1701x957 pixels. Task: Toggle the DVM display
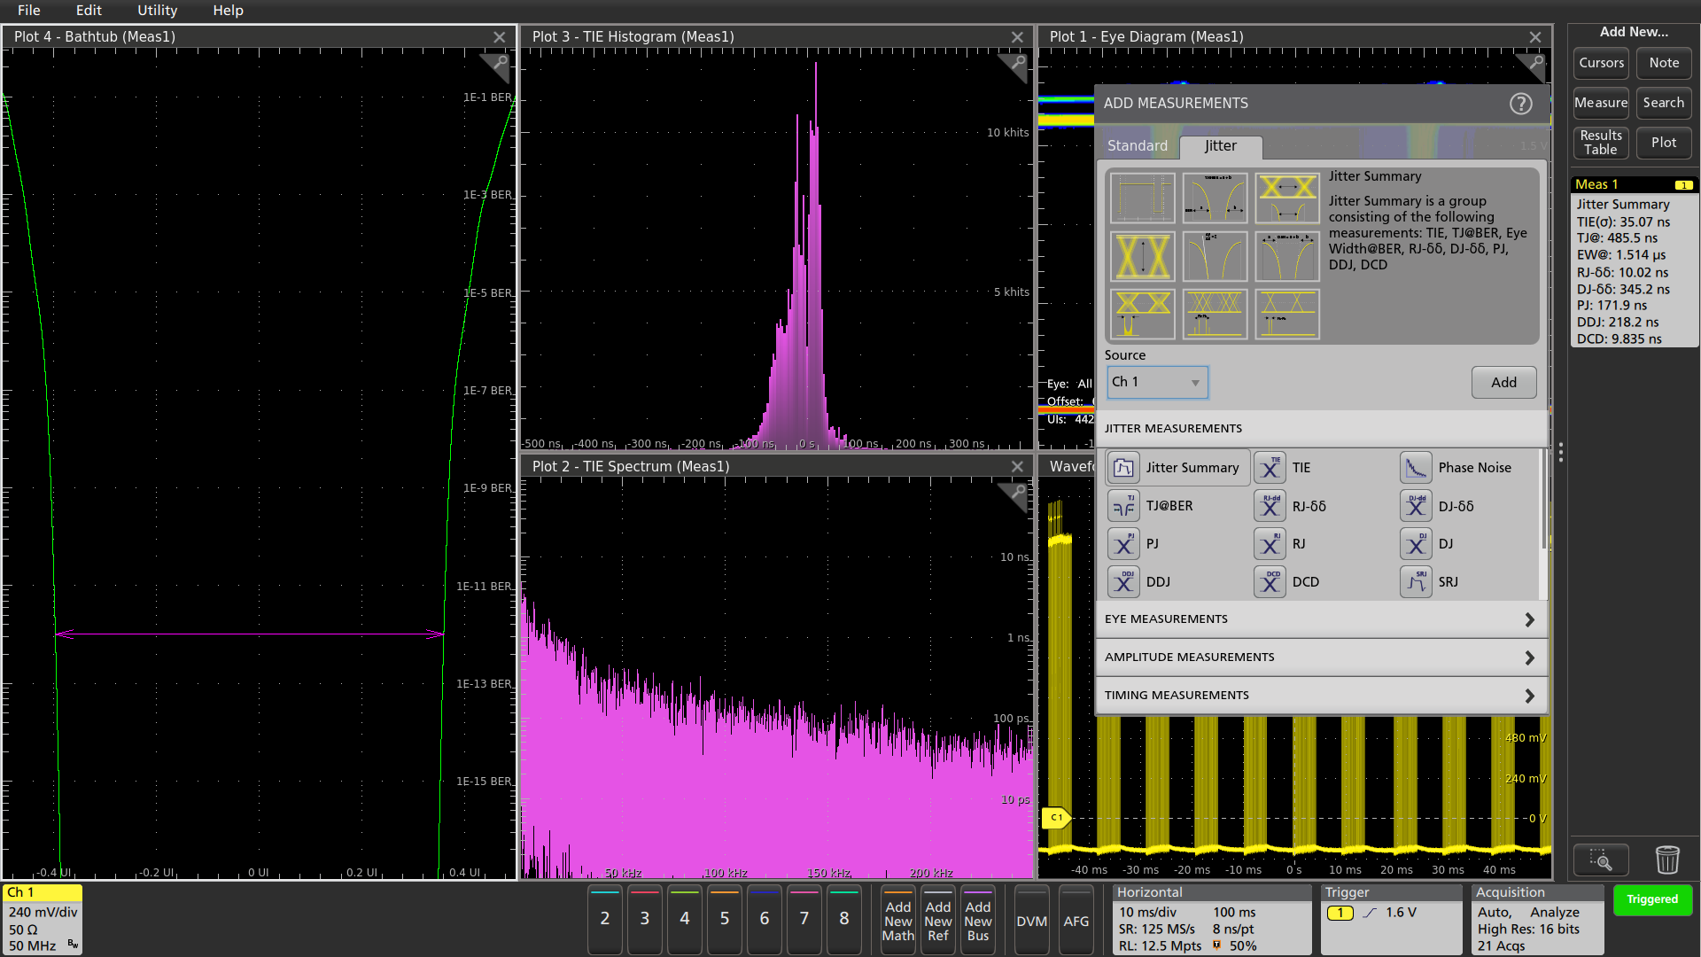click(1031, 922)
